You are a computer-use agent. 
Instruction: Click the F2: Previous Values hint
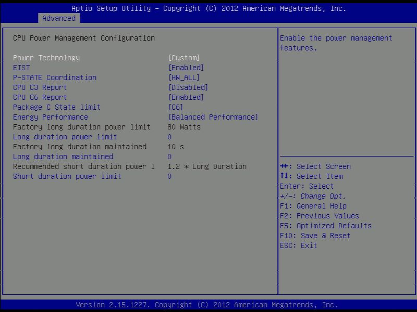point(320,216)
